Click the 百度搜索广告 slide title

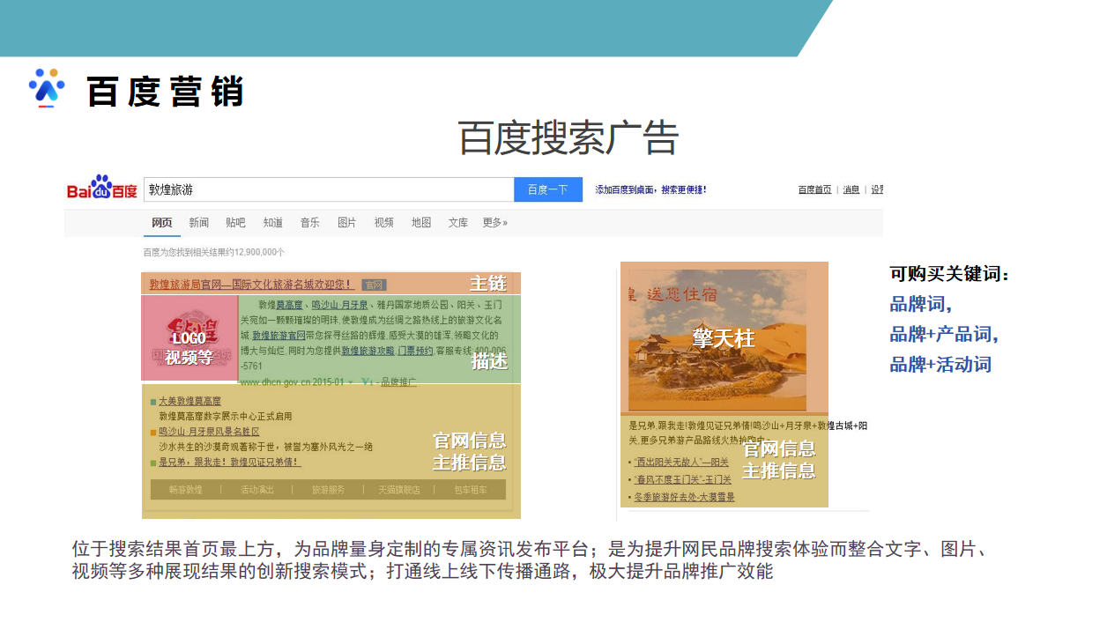pos(568,138)
